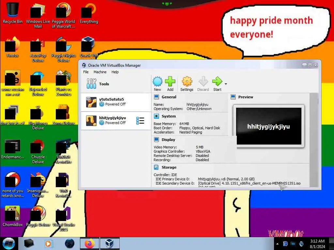Open the Recycle Bin desktop icon
Viewport: 334px width, 250px height.
pyautogui.click(x=13, y=13)
